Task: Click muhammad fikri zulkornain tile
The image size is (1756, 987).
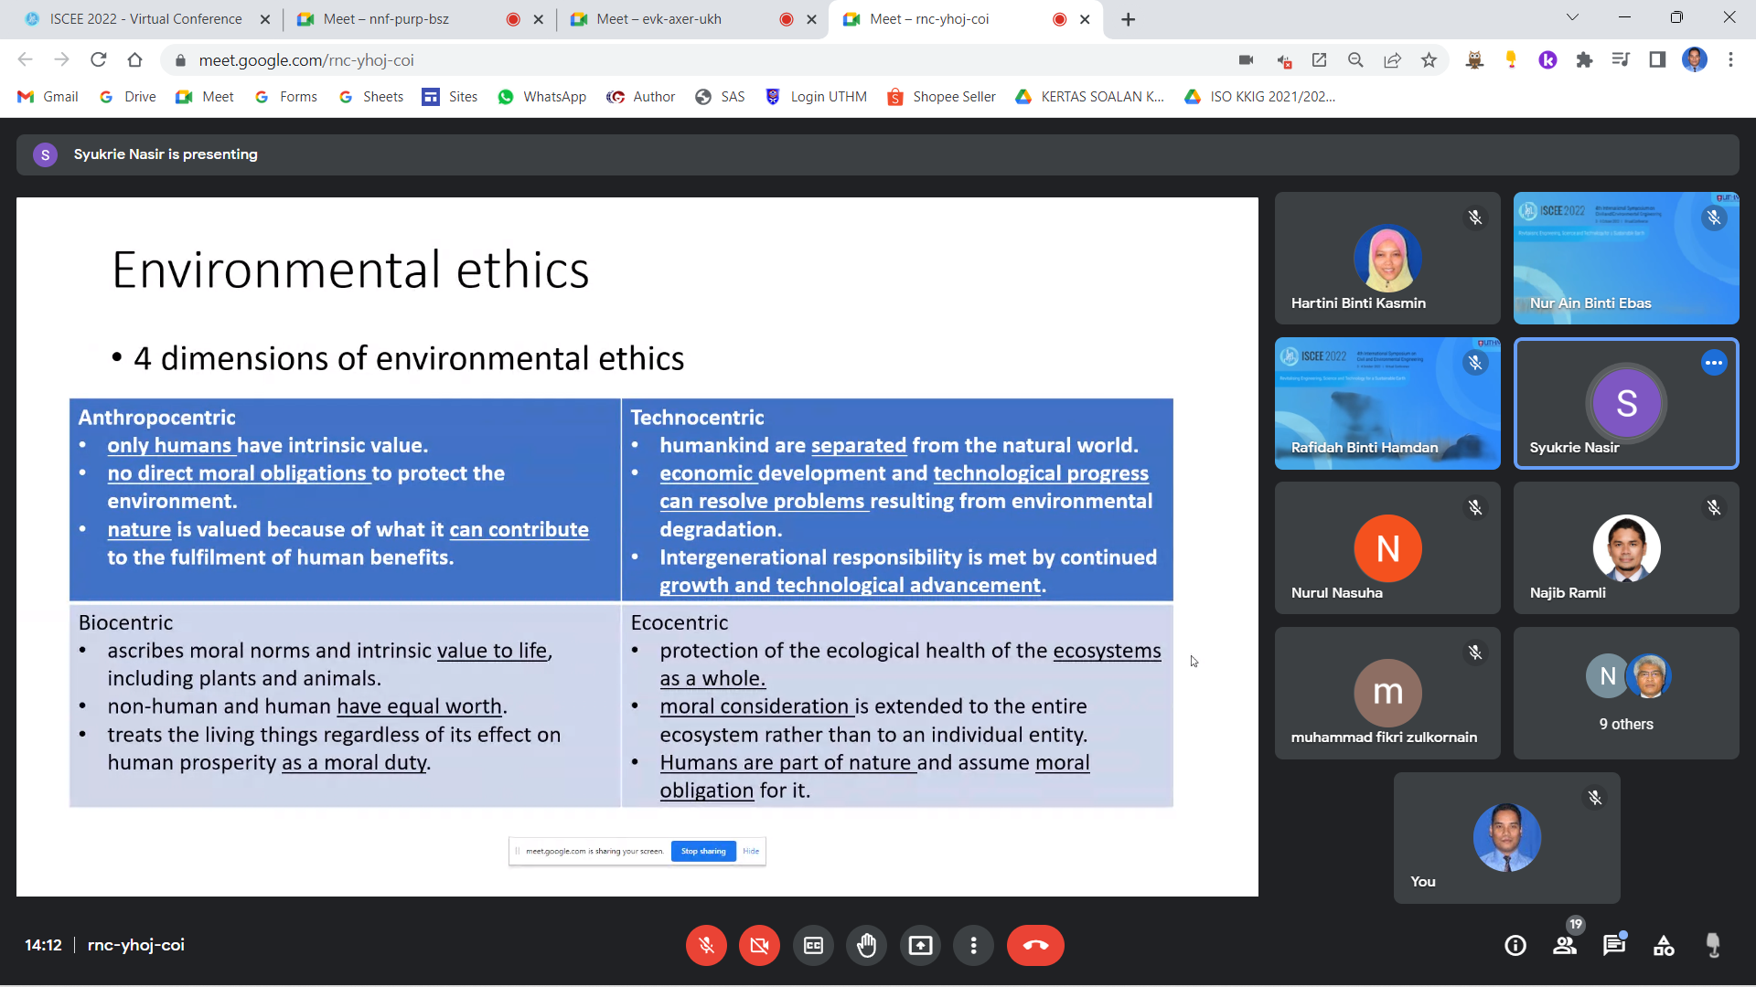Action: pos(1387,693)
